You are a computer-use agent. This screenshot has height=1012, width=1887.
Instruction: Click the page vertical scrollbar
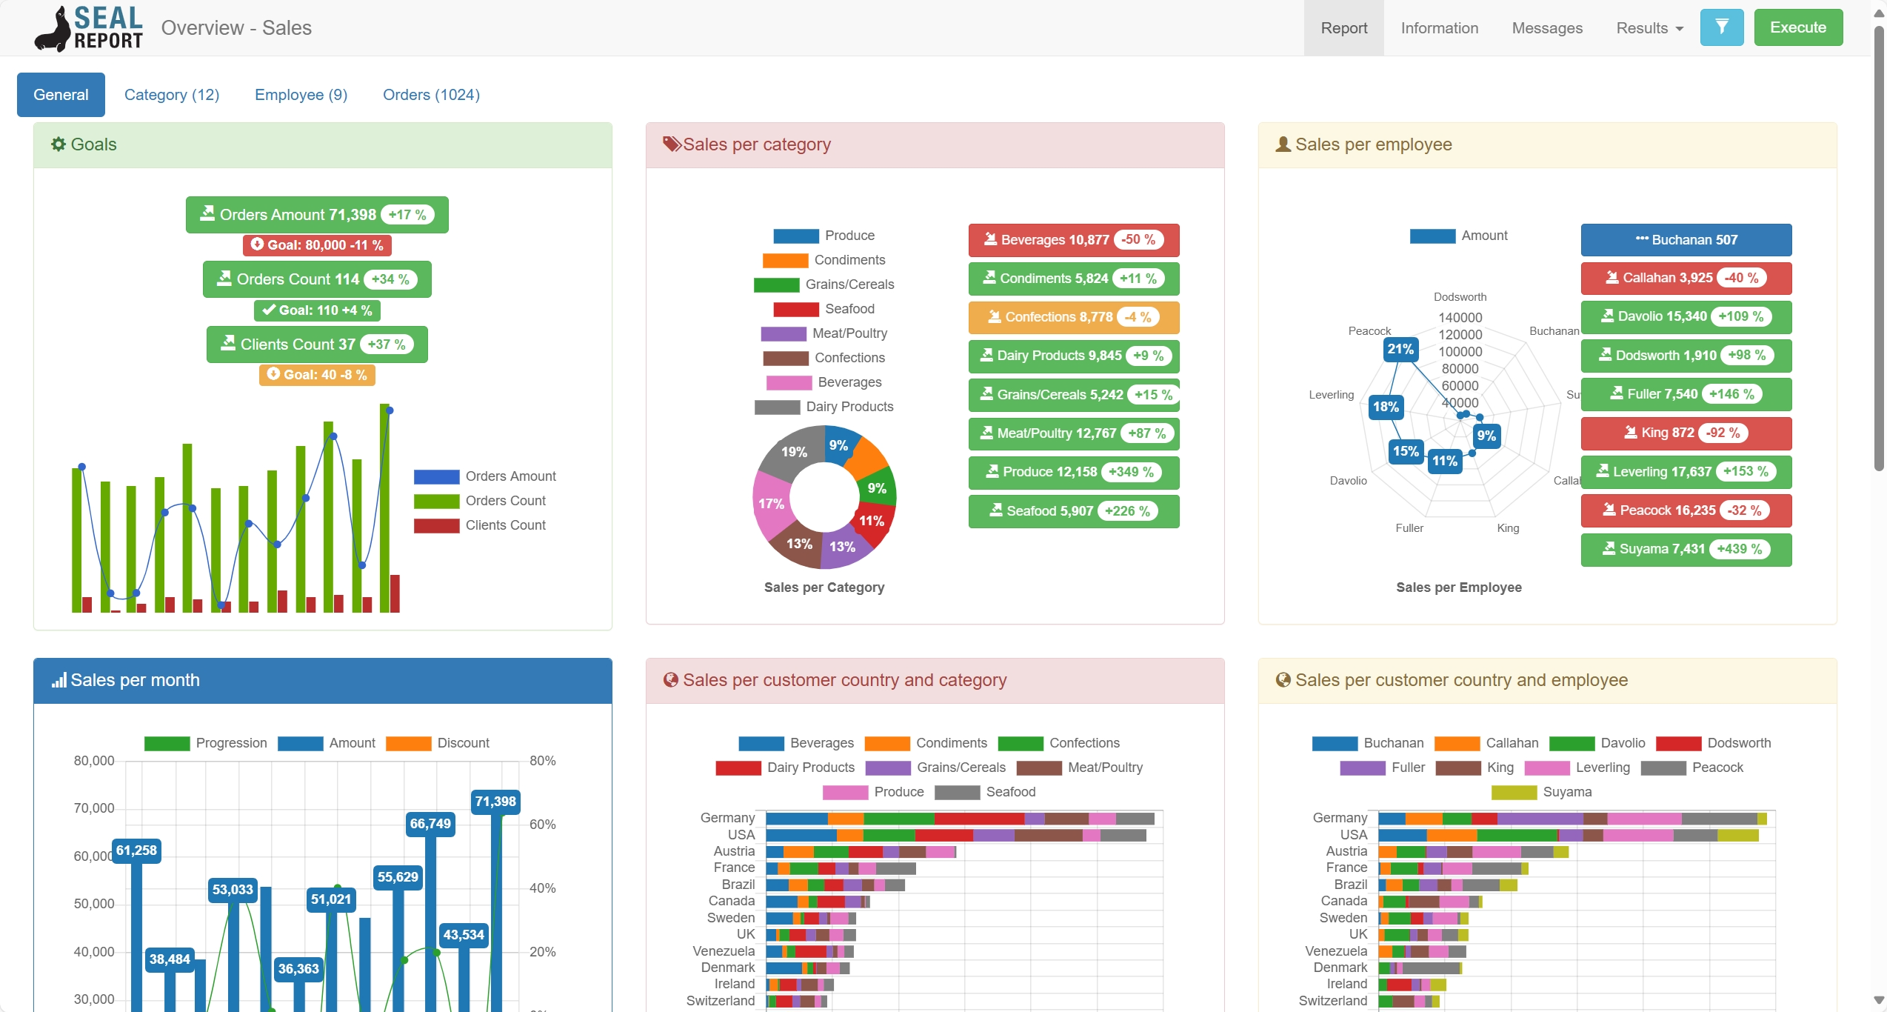coord(1879,248)
